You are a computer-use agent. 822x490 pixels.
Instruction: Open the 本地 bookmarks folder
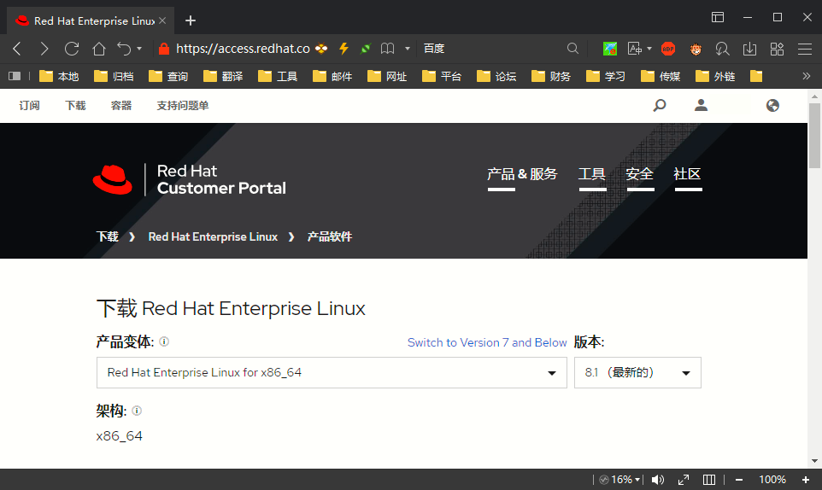click(59, 77)
